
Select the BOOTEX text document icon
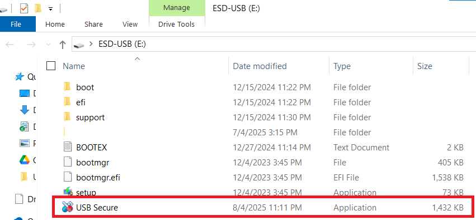tap(67, 147)
